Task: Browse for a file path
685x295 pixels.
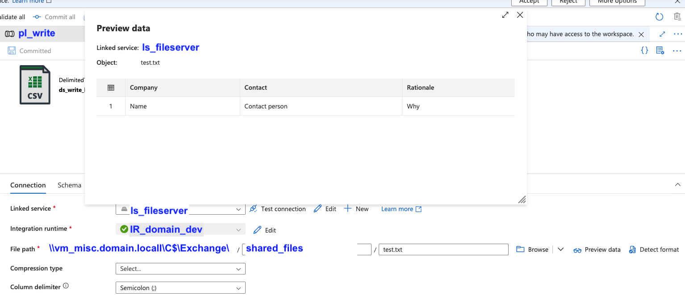Action: pyautogui.click(x=532, y=249)
